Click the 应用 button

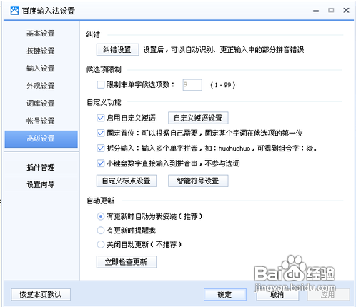[x=328, y=295]
